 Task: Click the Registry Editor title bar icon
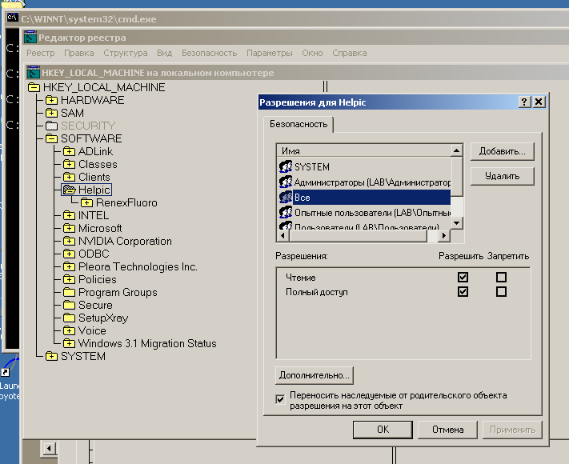pos(31,38)
